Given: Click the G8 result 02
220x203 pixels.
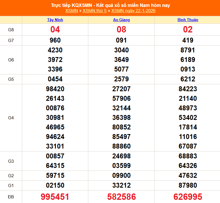Looking at the screenshot, I should (x=188, y=30).
